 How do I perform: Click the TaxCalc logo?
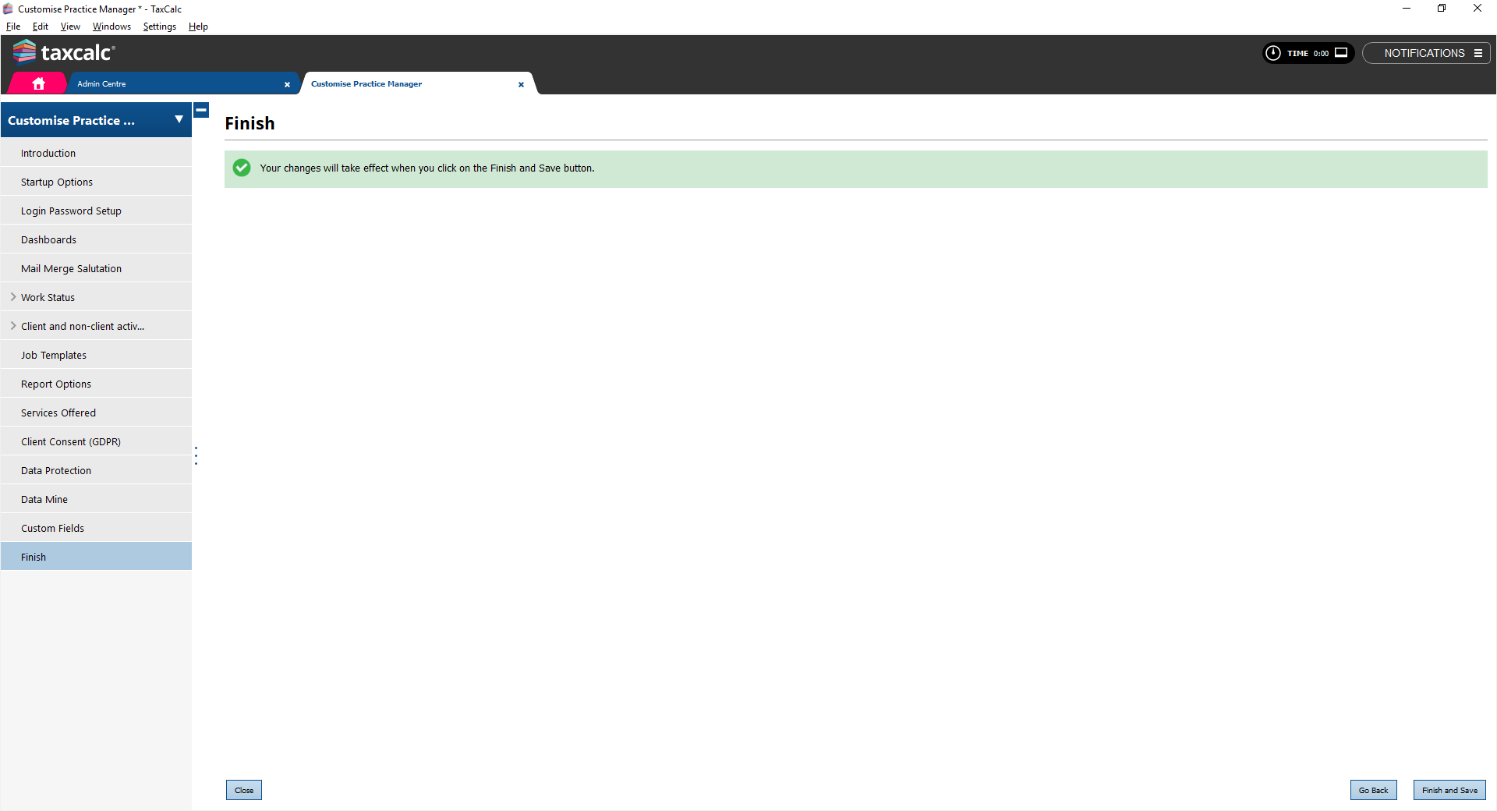[x=64, y=52]
